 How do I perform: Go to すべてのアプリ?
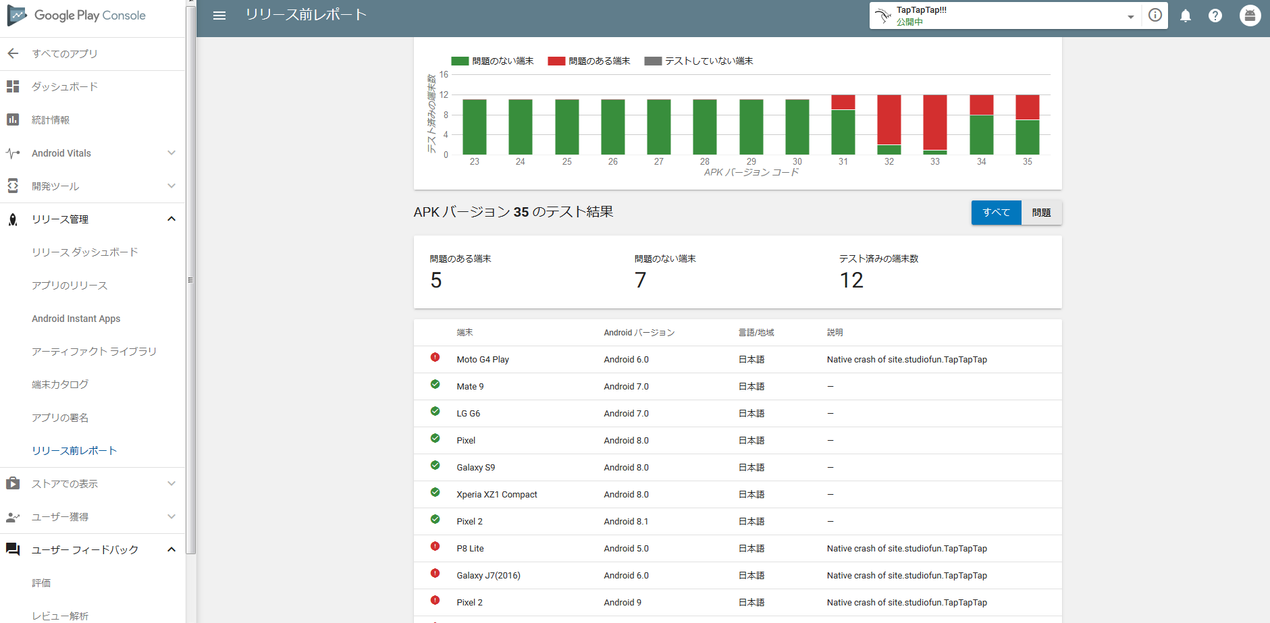point(65,53)
